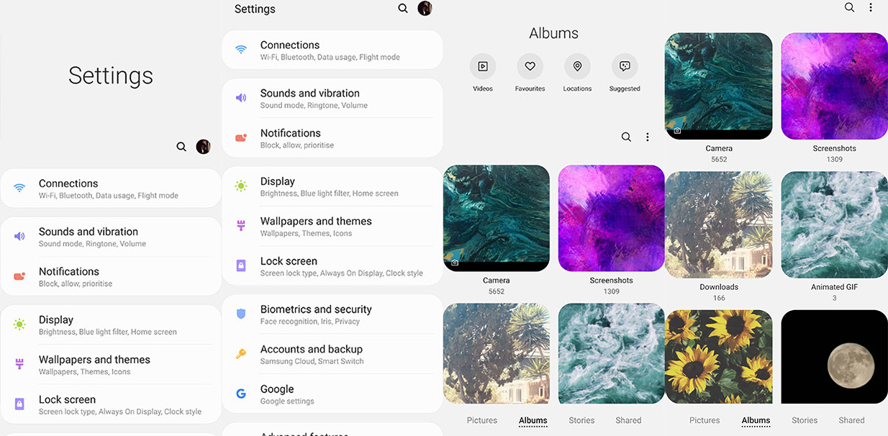
Task: Select Albums tab in gallery showing moon album
Action: click(x=756, y=420)
